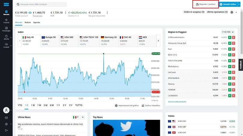Open the IT news language dropdown
243x136 pixels.
pyautogui.click(x=78, y=117)
